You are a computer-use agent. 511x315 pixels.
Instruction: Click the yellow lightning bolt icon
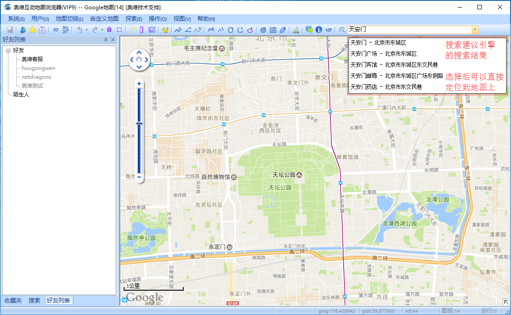(132, 30)
